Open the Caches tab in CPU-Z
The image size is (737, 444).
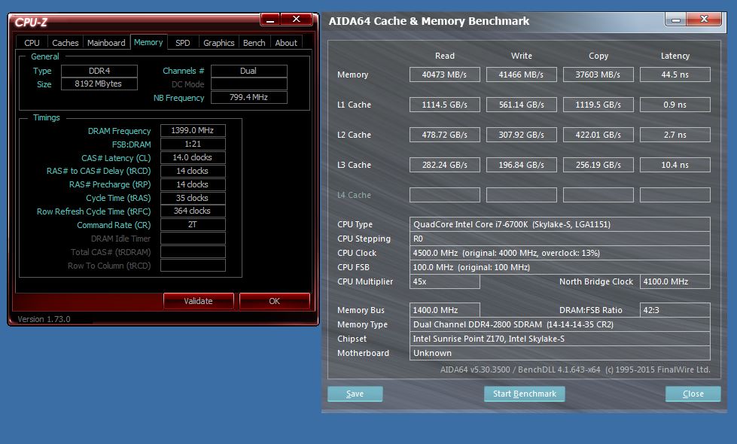(x=65, y=43)
